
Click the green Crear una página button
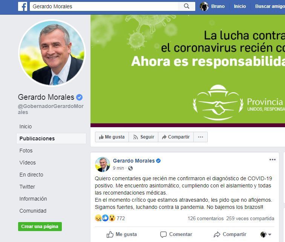pos(40,227)
